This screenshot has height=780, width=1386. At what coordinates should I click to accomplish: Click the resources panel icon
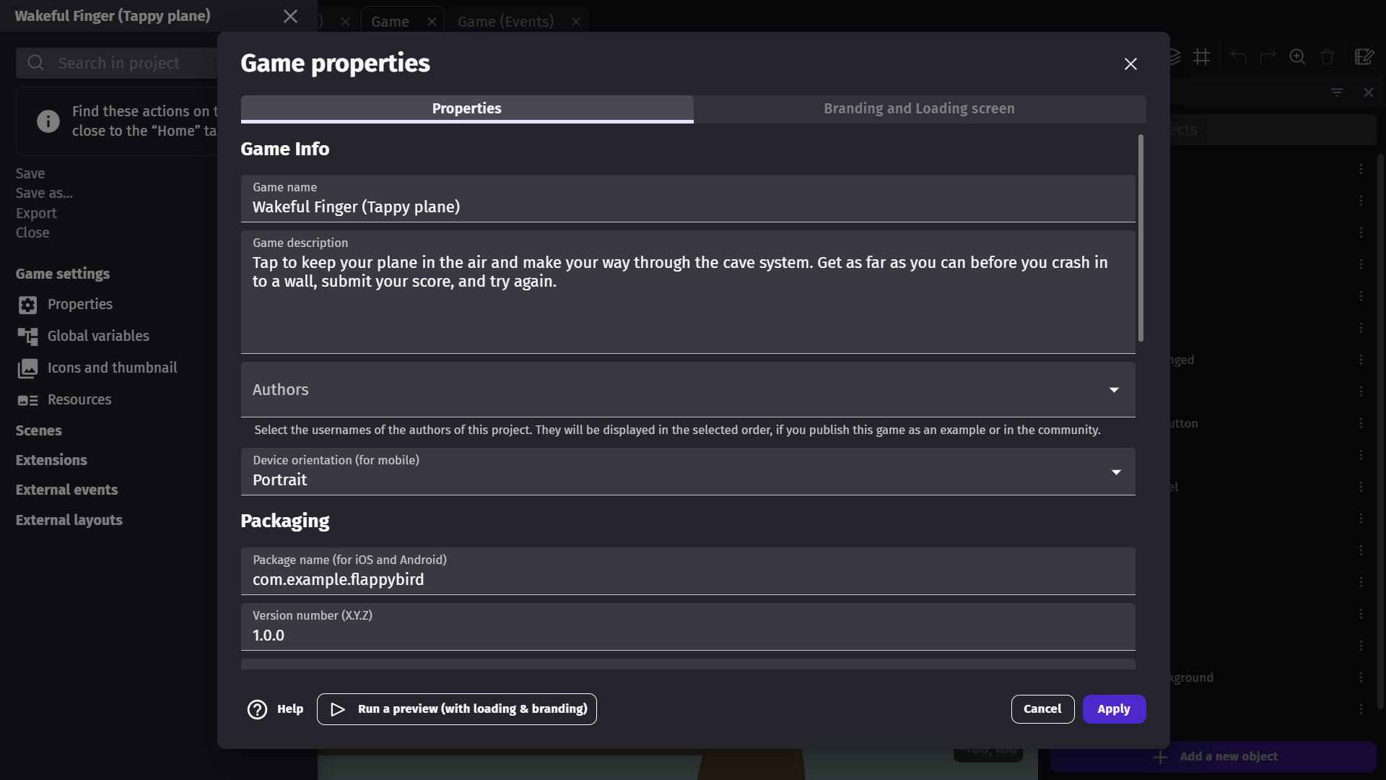click(x=27, y=399)
